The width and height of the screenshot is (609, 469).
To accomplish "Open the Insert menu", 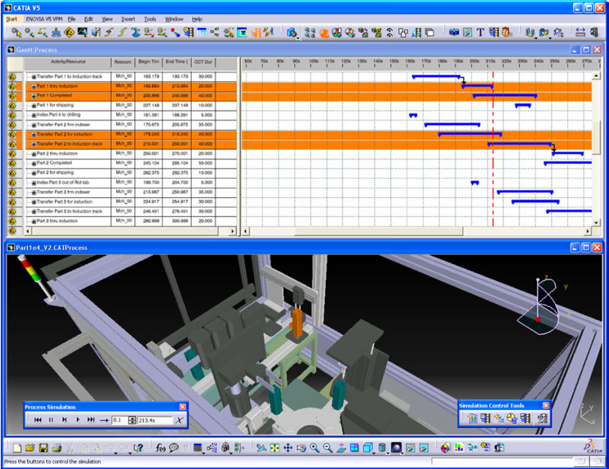I will tap(128, 19).
